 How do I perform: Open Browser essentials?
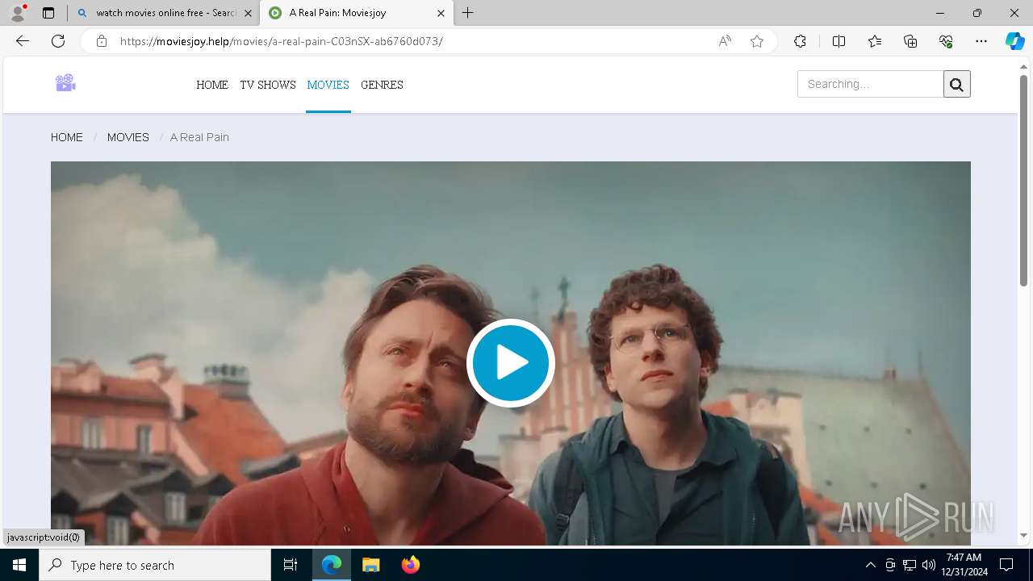946,41
